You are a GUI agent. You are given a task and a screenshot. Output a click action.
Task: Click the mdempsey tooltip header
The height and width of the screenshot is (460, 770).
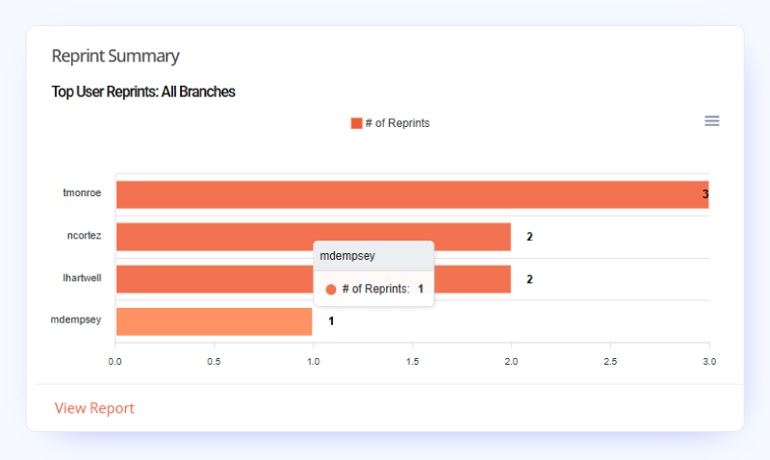(x=373, y=256)
